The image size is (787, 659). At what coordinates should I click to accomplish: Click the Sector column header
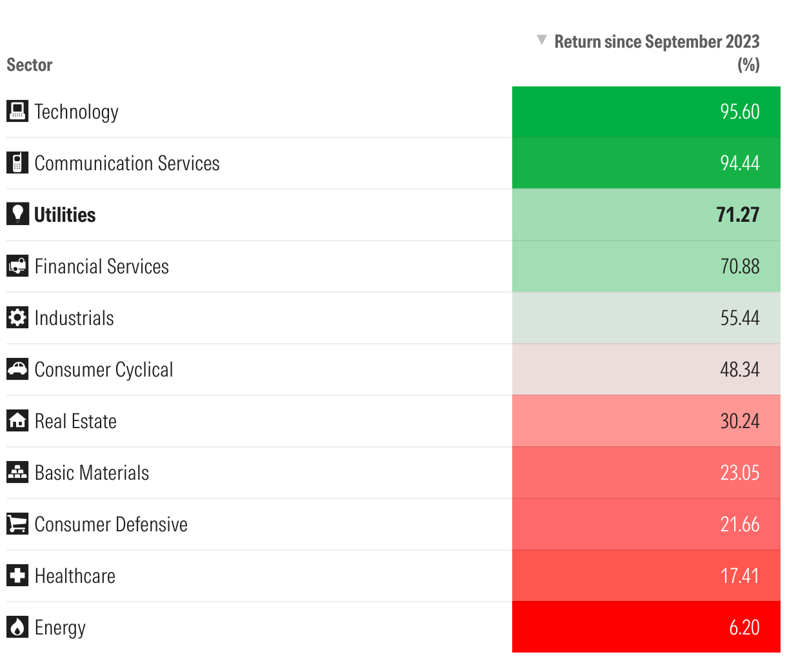coord(30,65)
